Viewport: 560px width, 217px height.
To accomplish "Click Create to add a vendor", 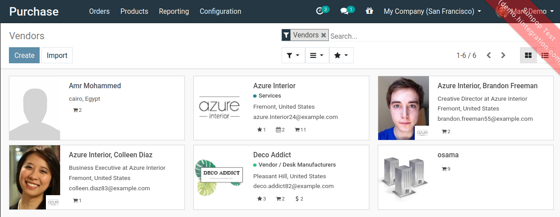I will point(24,55).
